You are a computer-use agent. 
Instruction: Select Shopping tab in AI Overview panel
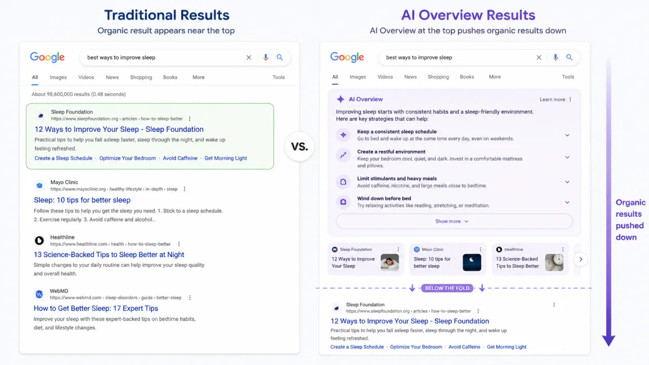pos(438,77)
